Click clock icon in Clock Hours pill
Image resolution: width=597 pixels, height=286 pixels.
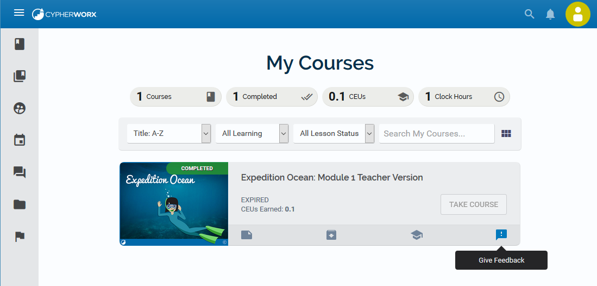[x=499, y=97]
